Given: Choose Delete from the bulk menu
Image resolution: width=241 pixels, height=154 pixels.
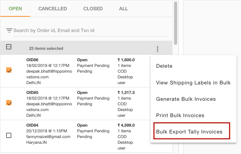Looking at the screenshot, I should point(164,66).
